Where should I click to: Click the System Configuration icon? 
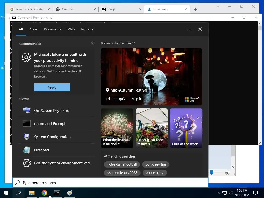click(x=27, y=137)
